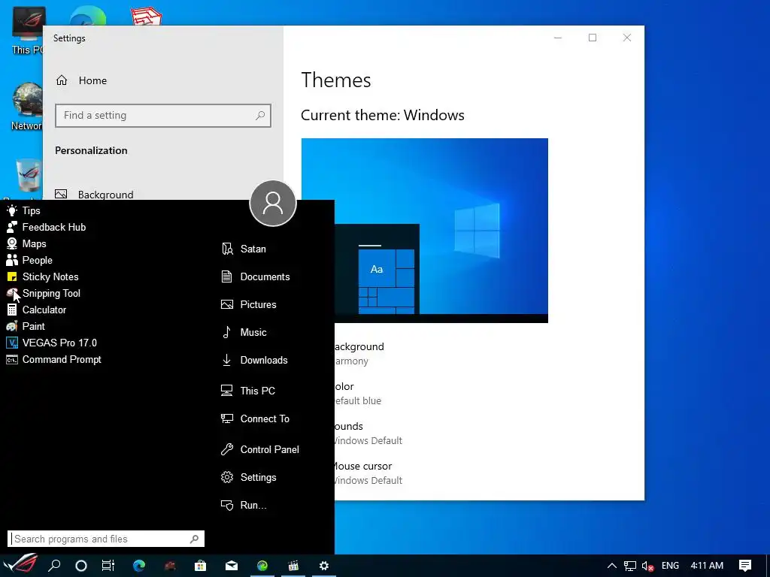Click muted volume tray icon

(x=647, y=566)
